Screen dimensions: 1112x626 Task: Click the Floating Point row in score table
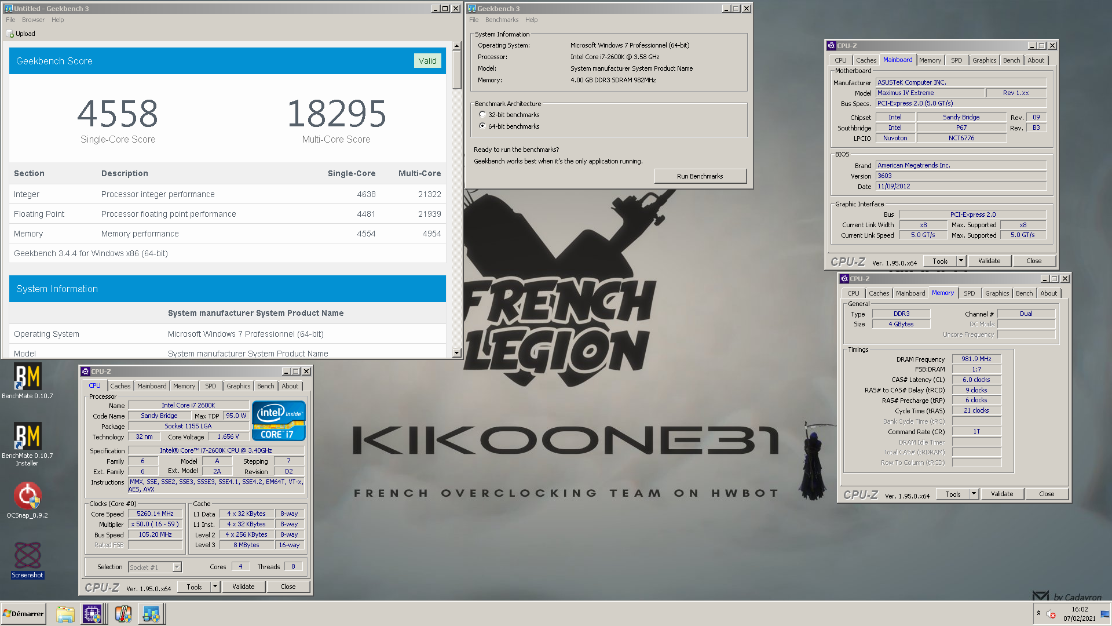point(228,214)
